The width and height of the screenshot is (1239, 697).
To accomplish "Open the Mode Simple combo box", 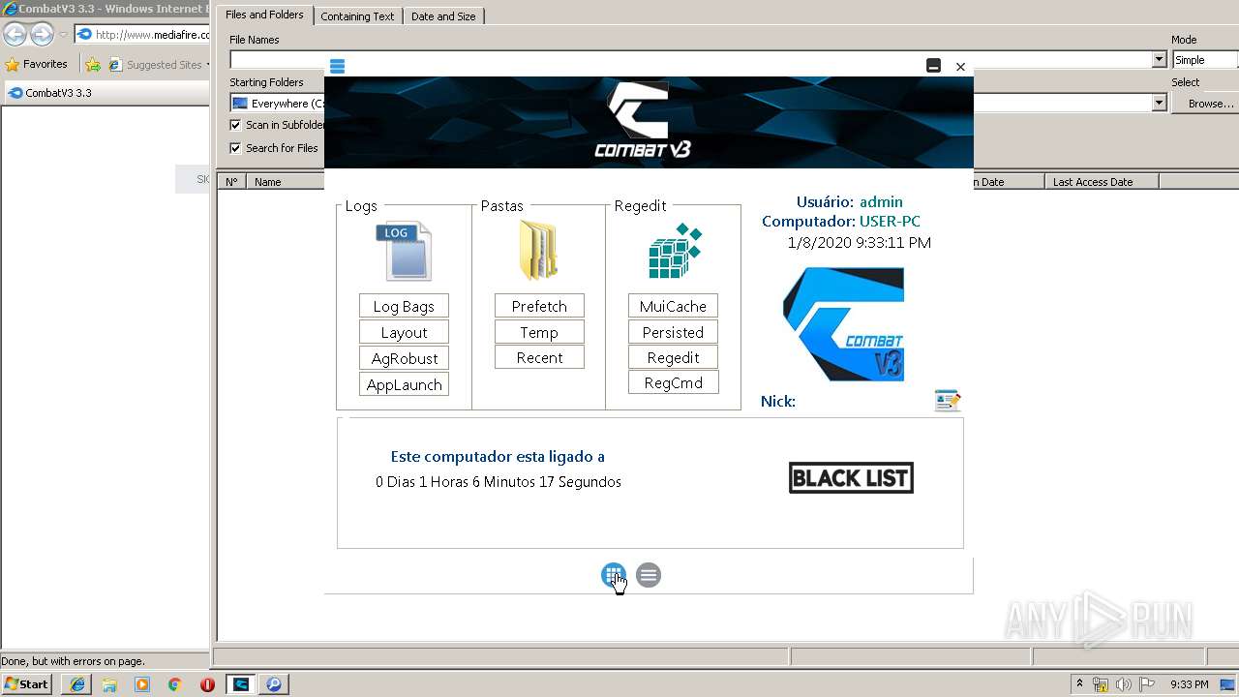I will [1204, 60].
